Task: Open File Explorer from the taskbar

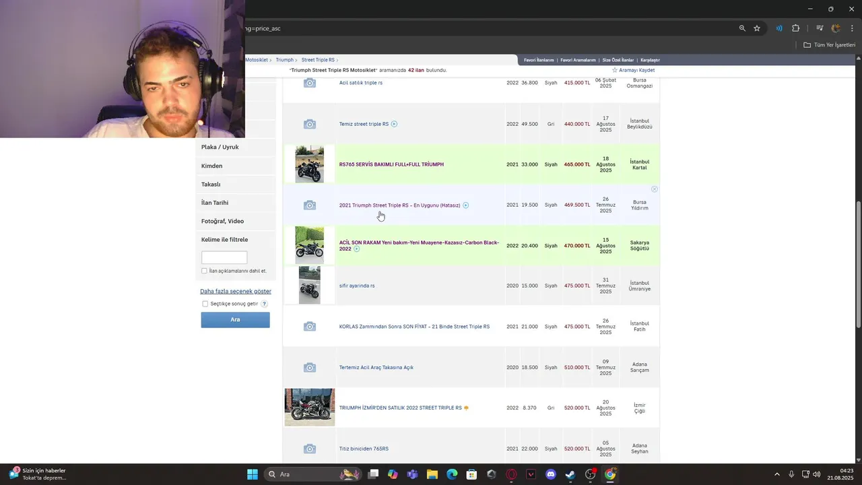Action: pyautogui.click(x=432, y=474)
